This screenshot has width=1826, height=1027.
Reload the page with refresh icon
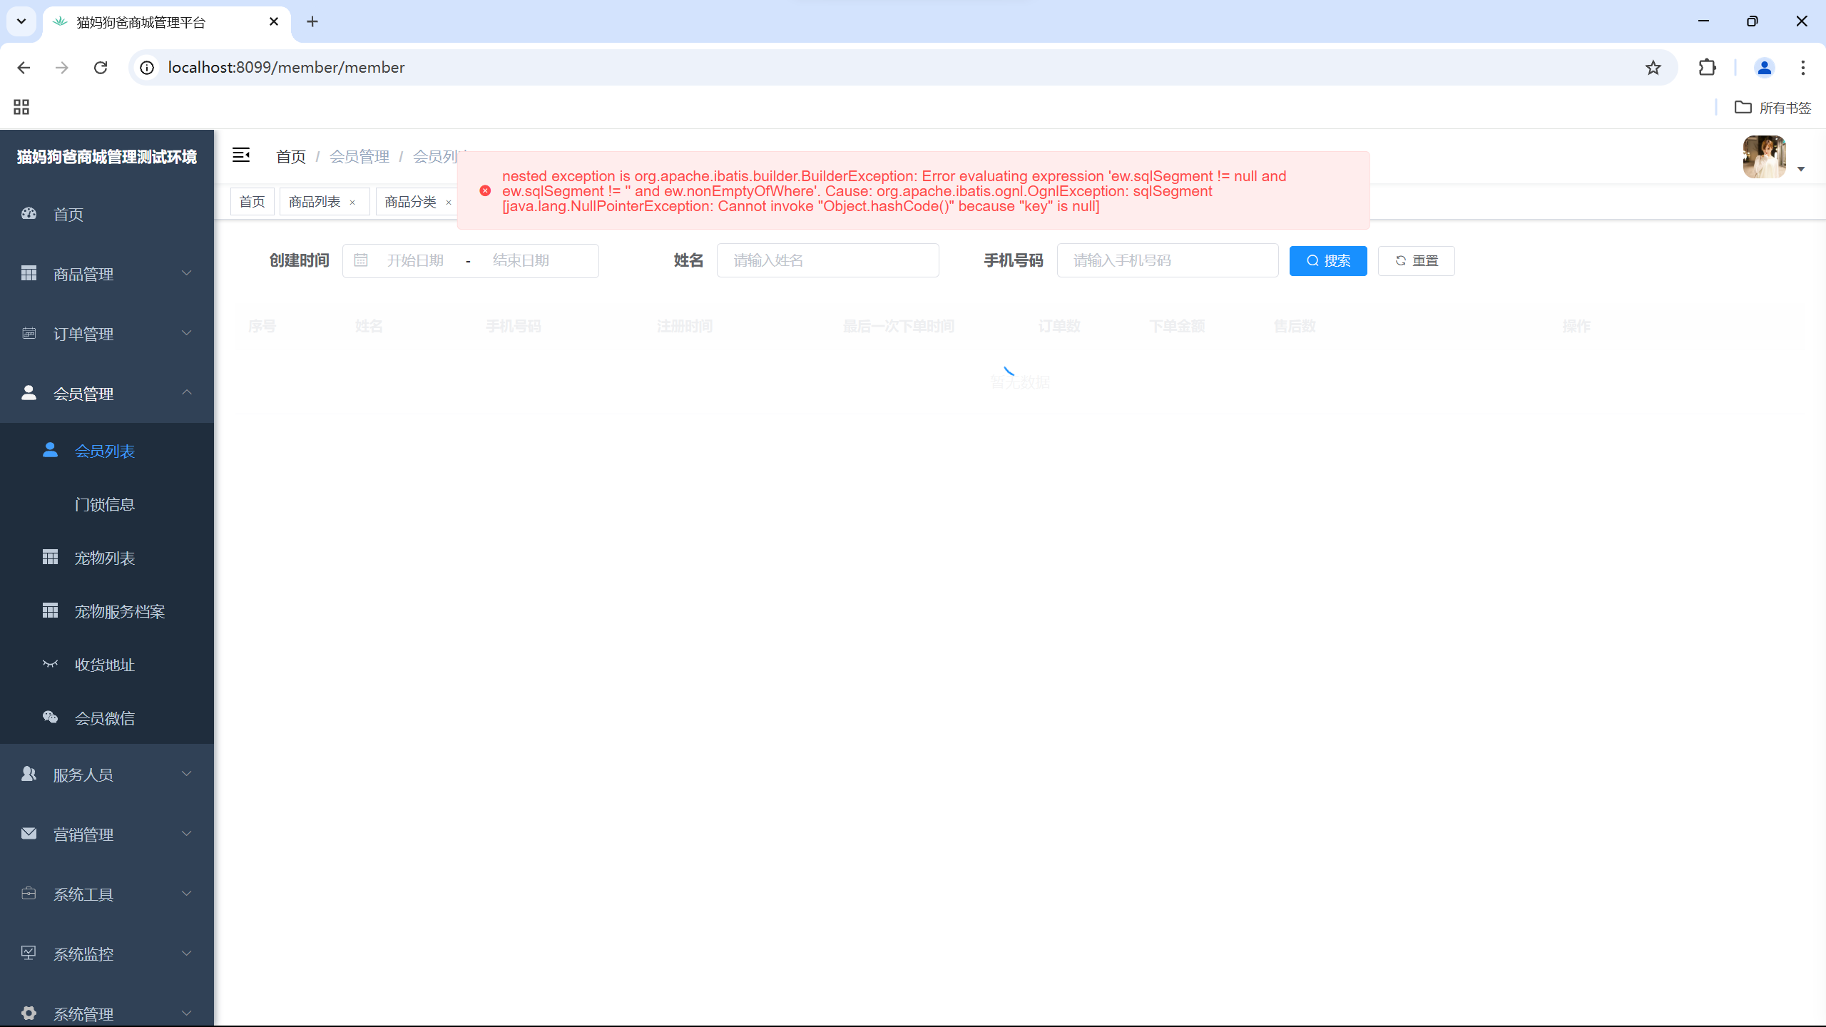(x=101, y=68)
